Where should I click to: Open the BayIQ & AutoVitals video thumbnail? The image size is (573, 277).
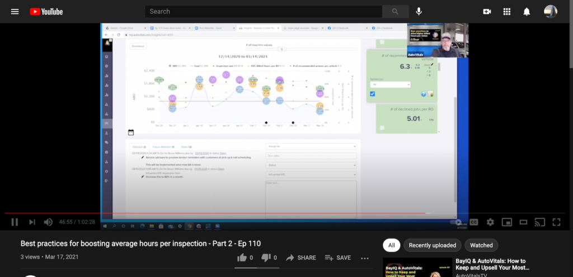pyautogui.click(x=416, y=268)
